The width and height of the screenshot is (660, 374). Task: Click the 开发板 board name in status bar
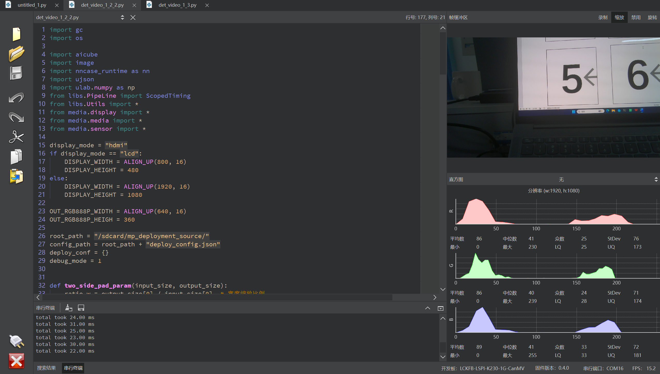tap(483, 368)
